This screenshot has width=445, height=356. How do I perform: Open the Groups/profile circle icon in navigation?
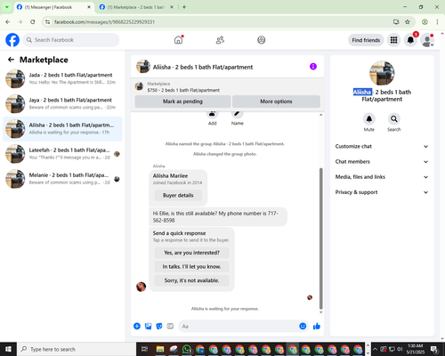coord(262,40)
